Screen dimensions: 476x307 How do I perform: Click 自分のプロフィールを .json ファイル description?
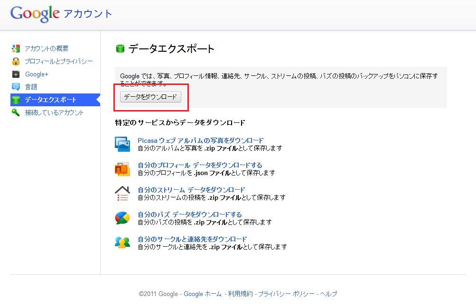tap(206, 173)
